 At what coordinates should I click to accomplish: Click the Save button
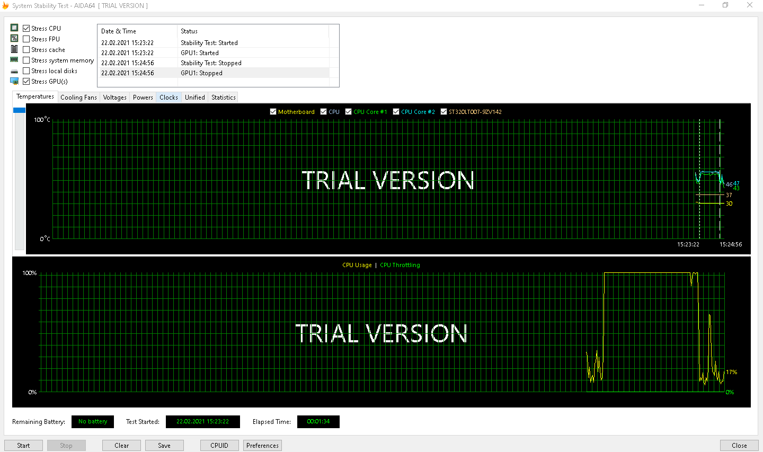164,446
